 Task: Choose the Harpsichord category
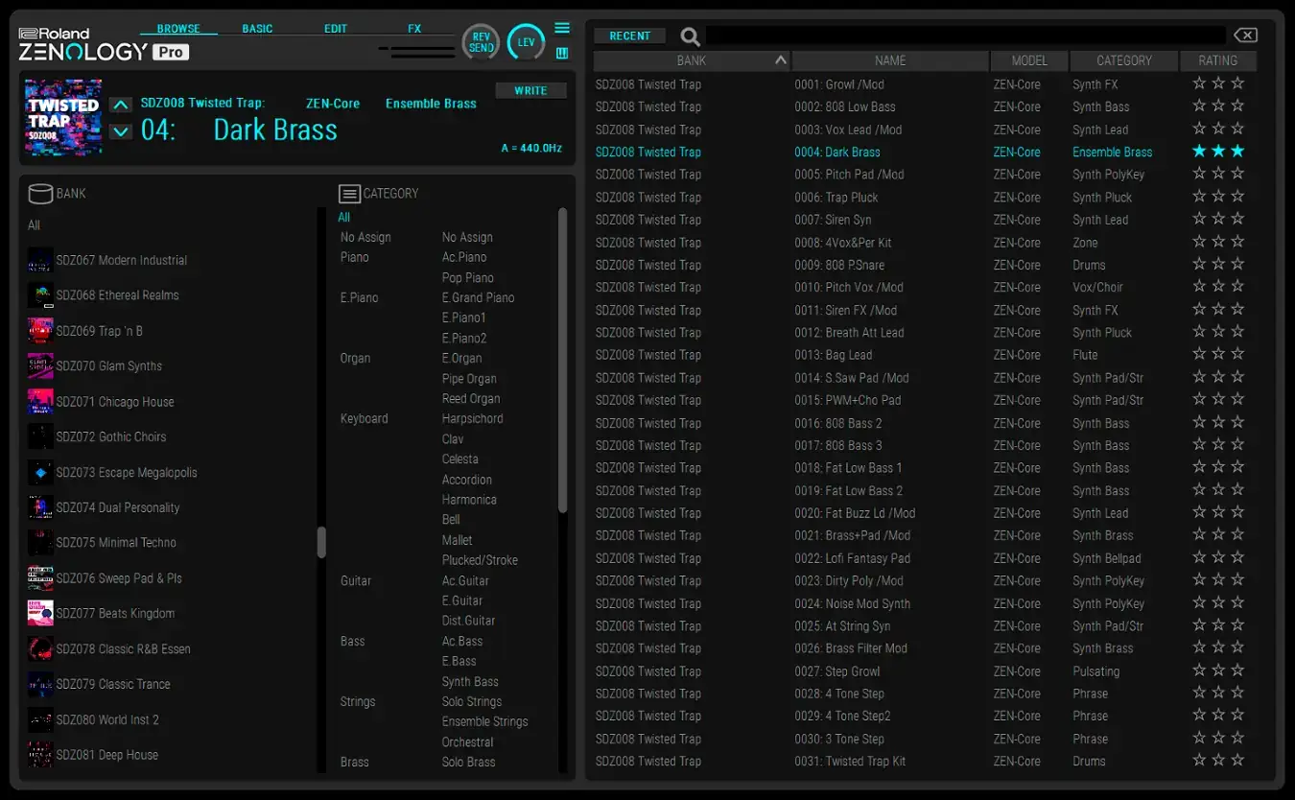click(x=472, y=418)
